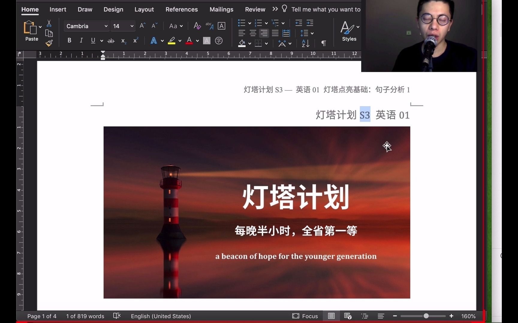This screenshot has width=518, height=323.
Task: Apply text highlight color
Action: (x=171, y=40)
